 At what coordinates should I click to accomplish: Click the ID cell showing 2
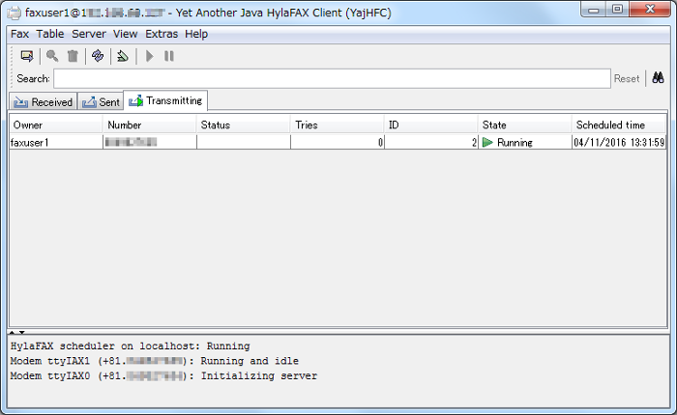click(431, 142)
